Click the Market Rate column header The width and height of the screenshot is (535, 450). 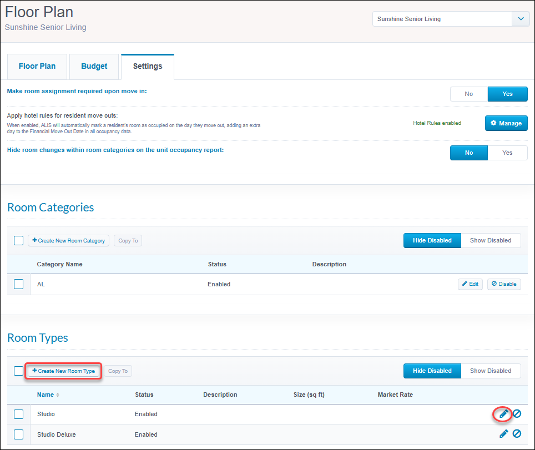tap(395, 395)
